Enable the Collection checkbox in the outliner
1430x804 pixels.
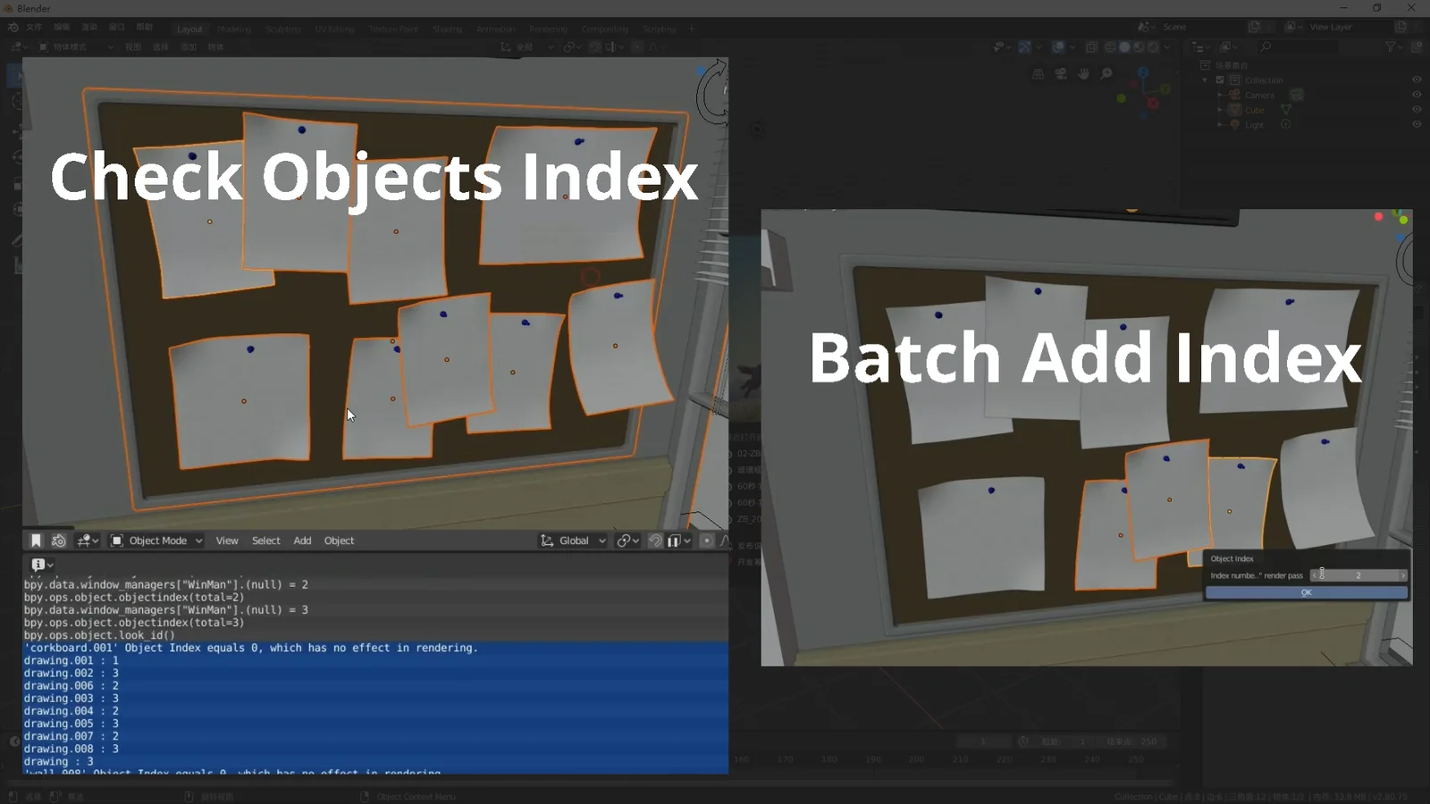[x=1220, y=80]
